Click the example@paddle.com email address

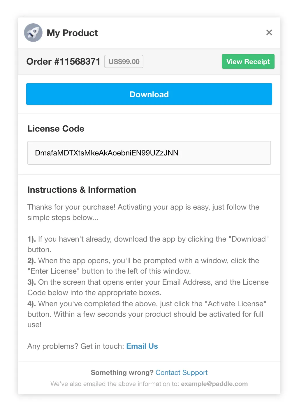tap(214, 384)
